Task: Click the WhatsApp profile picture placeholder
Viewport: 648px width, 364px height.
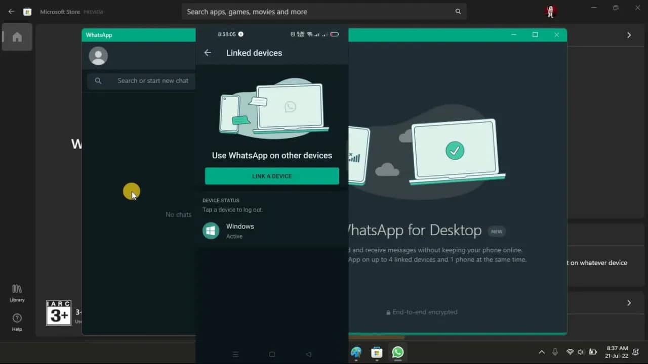Action: [x=98, y=56]
